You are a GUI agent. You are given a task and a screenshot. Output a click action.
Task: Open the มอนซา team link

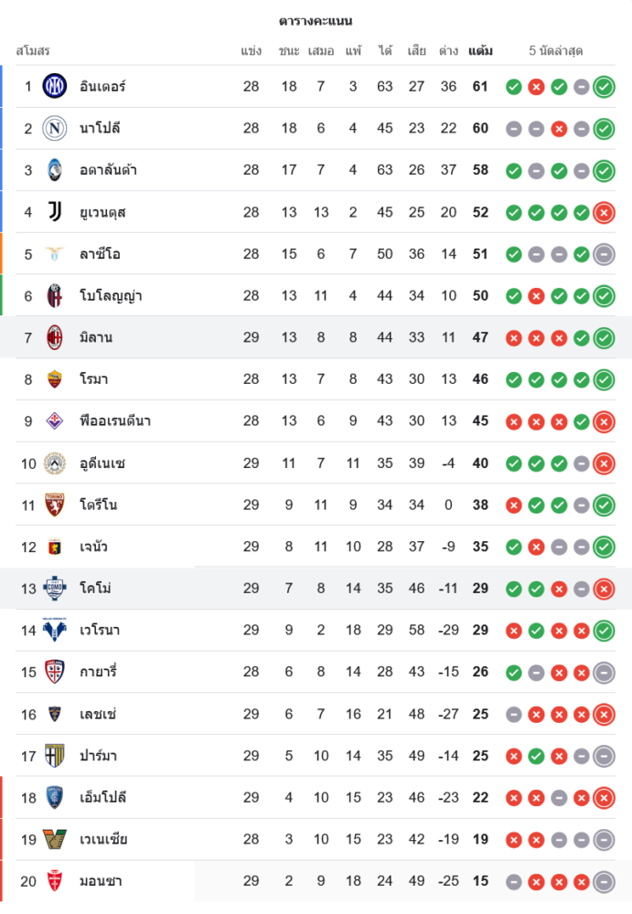click(101, 881)
